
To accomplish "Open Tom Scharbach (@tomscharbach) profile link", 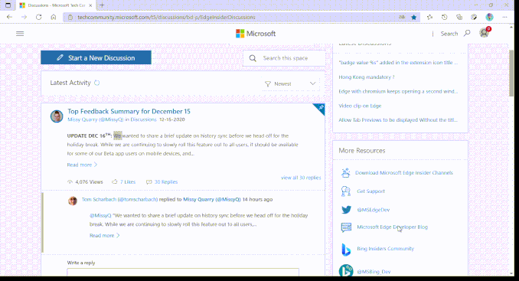I will (x=120, y=199).
